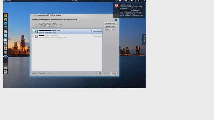This screenshot has width=214, height=120.
Task: Open the Desktop toolbox tab on the screen's right edge
Action: (x=144, y=40)
